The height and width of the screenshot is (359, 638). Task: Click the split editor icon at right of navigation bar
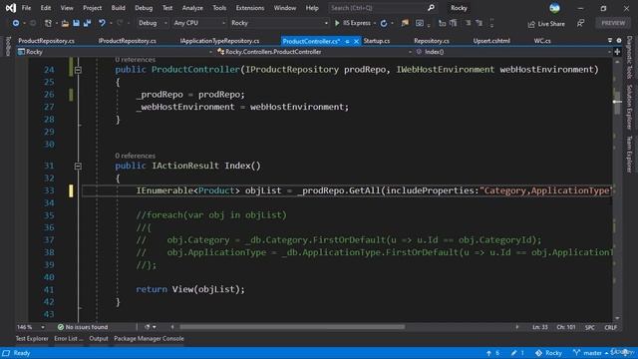(x=617, y=52)
